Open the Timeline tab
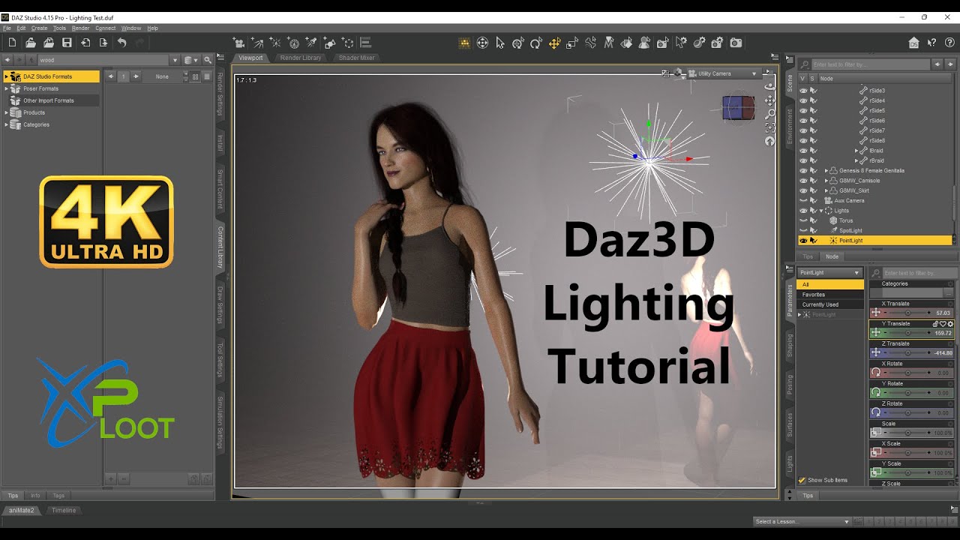This screenshot has height=540, width=960. click(64, 510)
